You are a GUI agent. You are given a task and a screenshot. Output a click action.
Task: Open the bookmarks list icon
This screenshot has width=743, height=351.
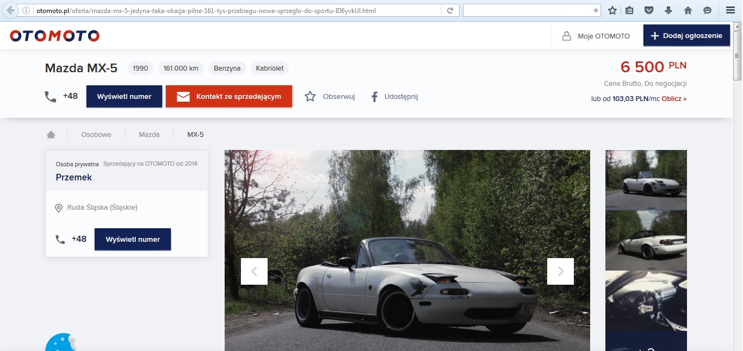pyautogui.click(x=629, y=10)
